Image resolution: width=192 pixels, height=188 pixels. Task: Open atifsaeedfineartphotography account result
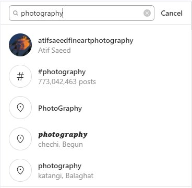click(x=96, y=45)
